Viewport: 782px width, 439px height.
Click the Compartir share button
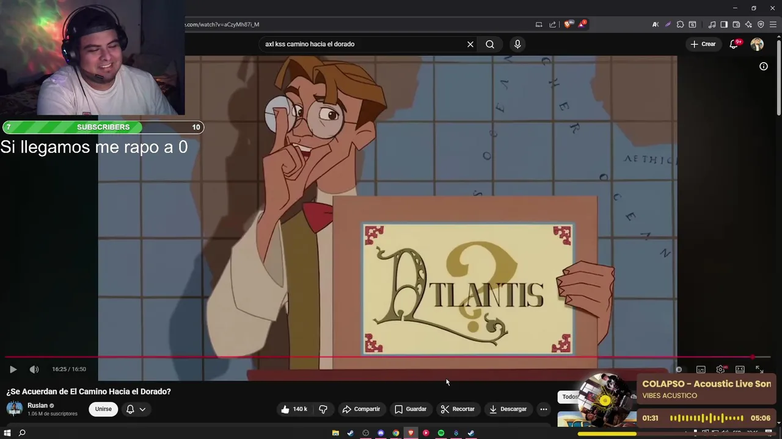361,409
